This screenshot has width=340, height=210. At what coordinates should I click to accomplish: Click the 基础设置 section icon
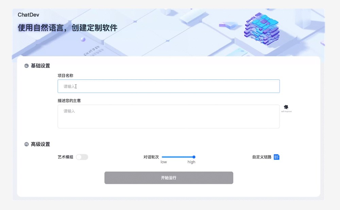pos(27,66)
